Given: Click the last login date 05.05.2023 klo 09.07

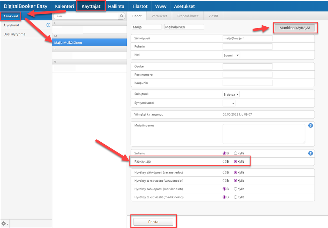Looking at the screenshot, I should click(x=237, y=115).
